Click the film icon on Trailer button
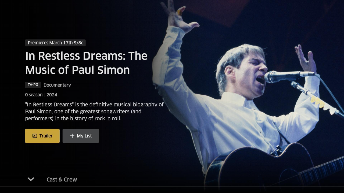 35,136
